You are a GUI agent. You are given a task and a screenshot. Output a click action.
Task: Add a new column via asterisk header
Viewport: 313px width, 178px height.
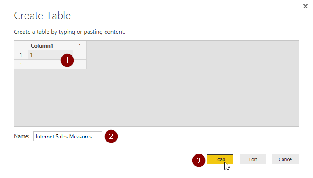(80, 45)
